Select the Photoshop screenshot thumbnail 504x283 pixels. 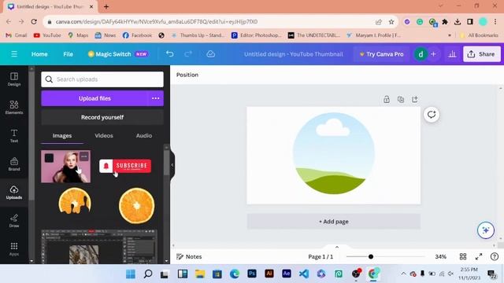pyautogui.click(x=99, y=246)
